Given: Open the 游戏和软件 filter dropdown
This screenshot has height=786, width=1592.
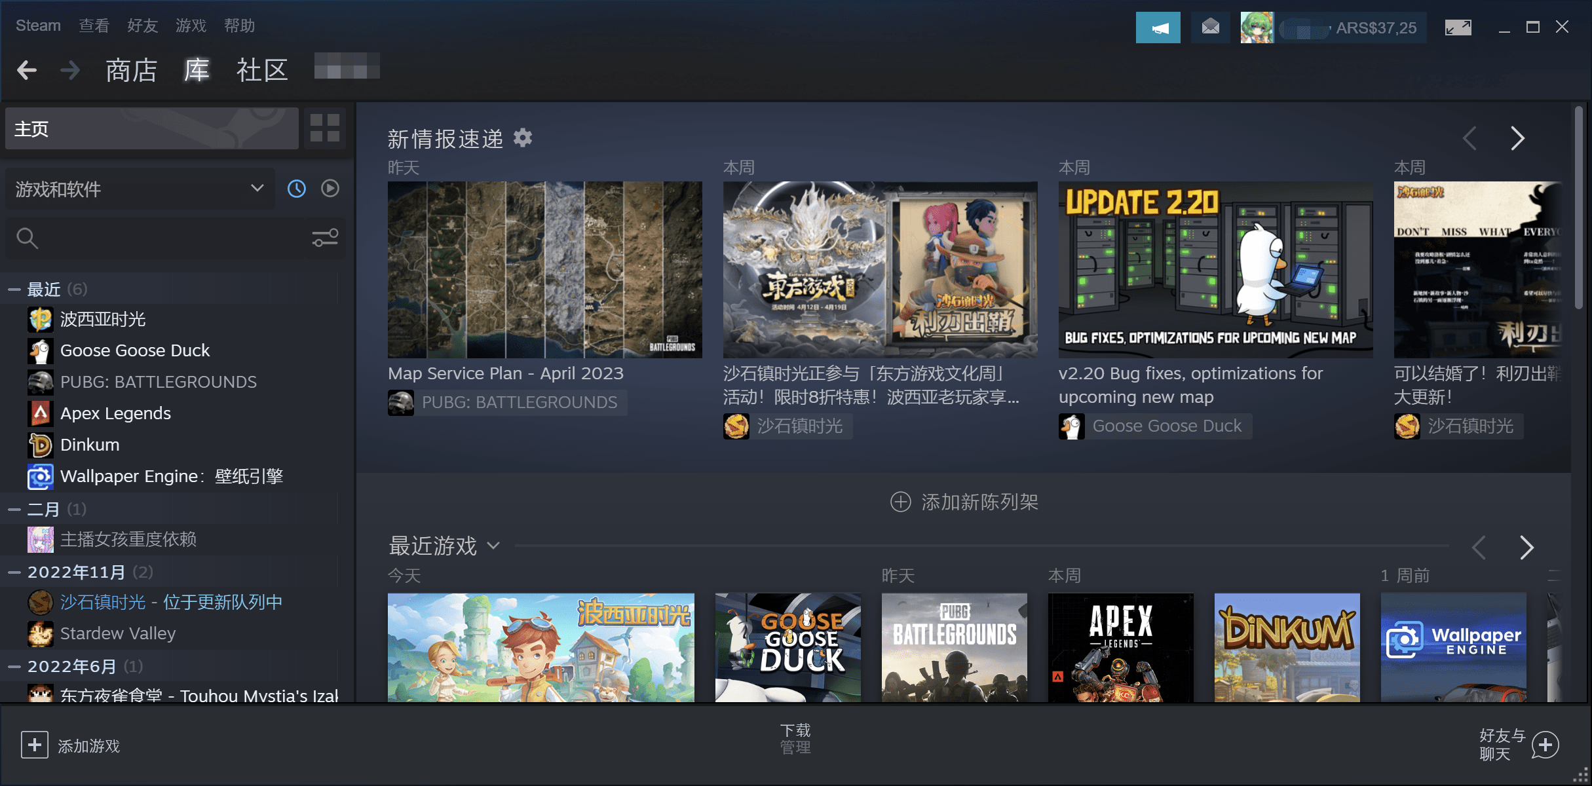Looking at the screenshot, I should click(x=140, y=189).
